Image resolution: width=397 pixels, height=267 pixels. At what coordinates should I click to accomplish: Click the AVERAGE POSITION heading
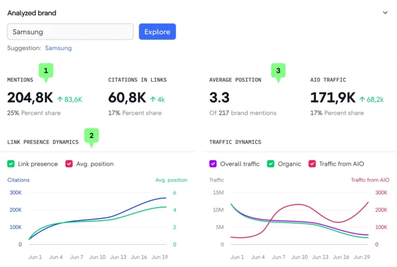(x=235, y=80)
